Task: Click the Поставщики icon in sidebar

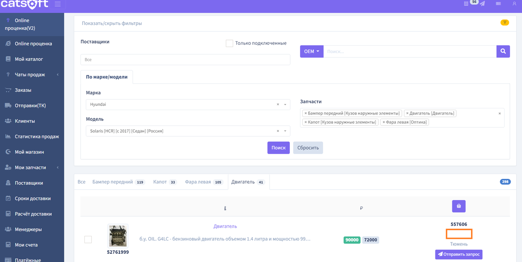Action: pyautogui.click(x=8, y=183)
